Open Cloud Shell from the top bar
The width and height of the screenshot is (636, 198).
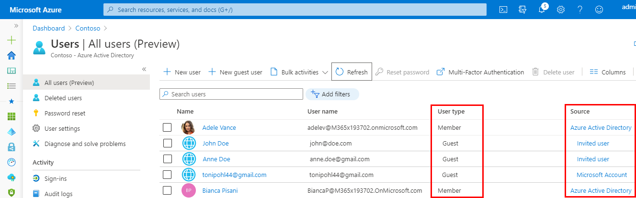tap(503, 10)
